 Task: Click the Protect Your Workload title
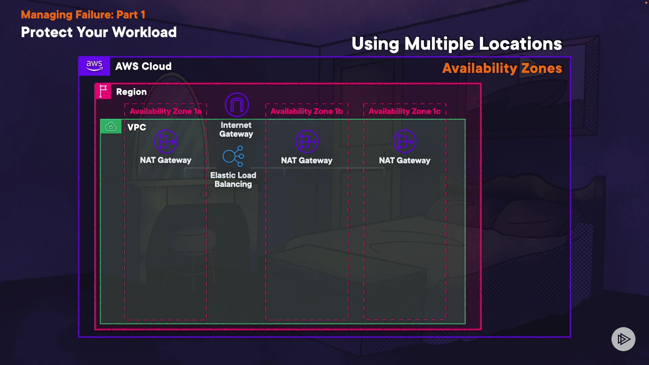(99, 32)
